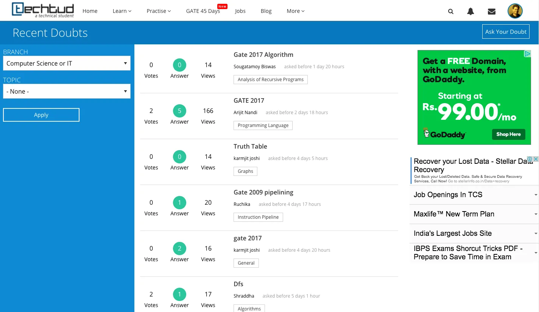Click the Ask Your Doubt button
The width and height of the screenshot is (539, 312).
(506, 31)
